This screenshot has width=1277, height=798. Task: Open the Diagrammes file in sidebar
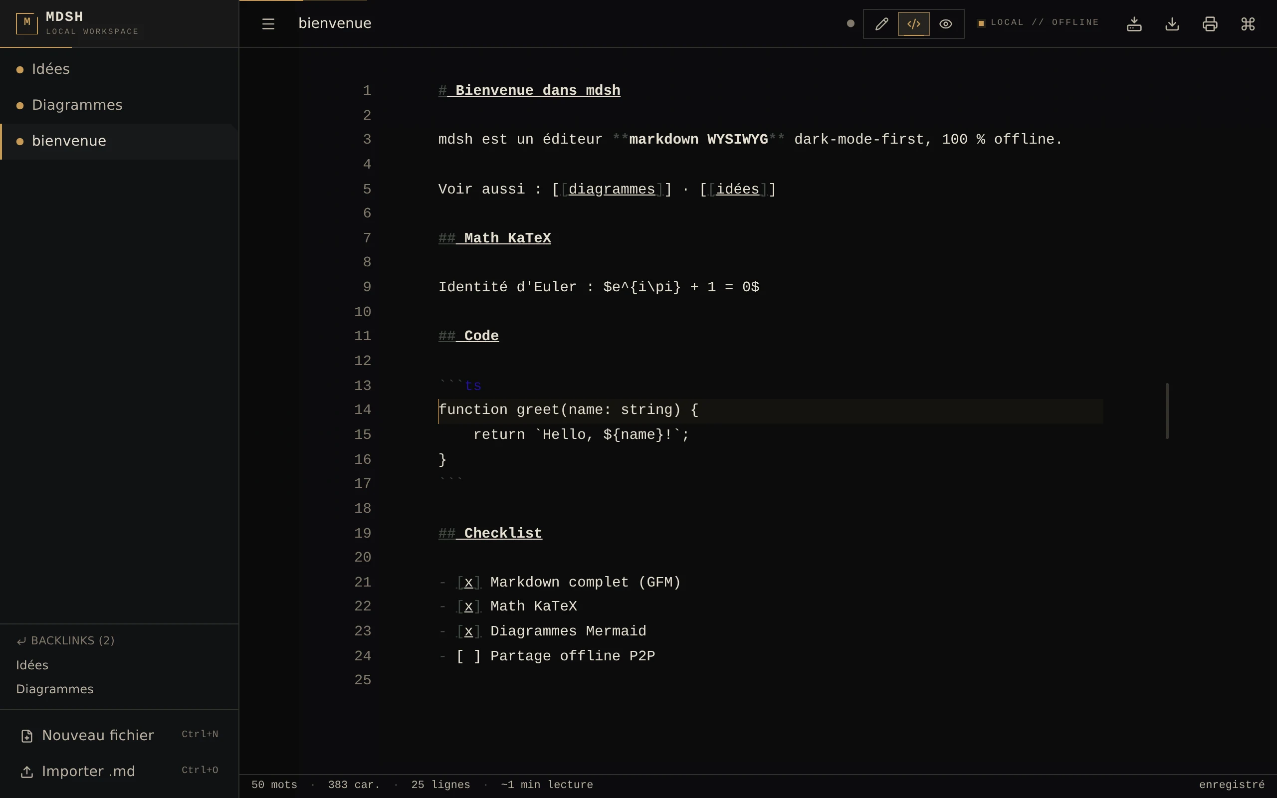coord(119,105)
